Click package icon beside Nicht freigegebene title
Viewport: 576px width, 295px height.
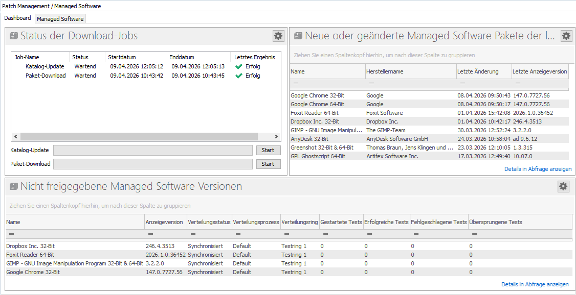tap(14, 186)
